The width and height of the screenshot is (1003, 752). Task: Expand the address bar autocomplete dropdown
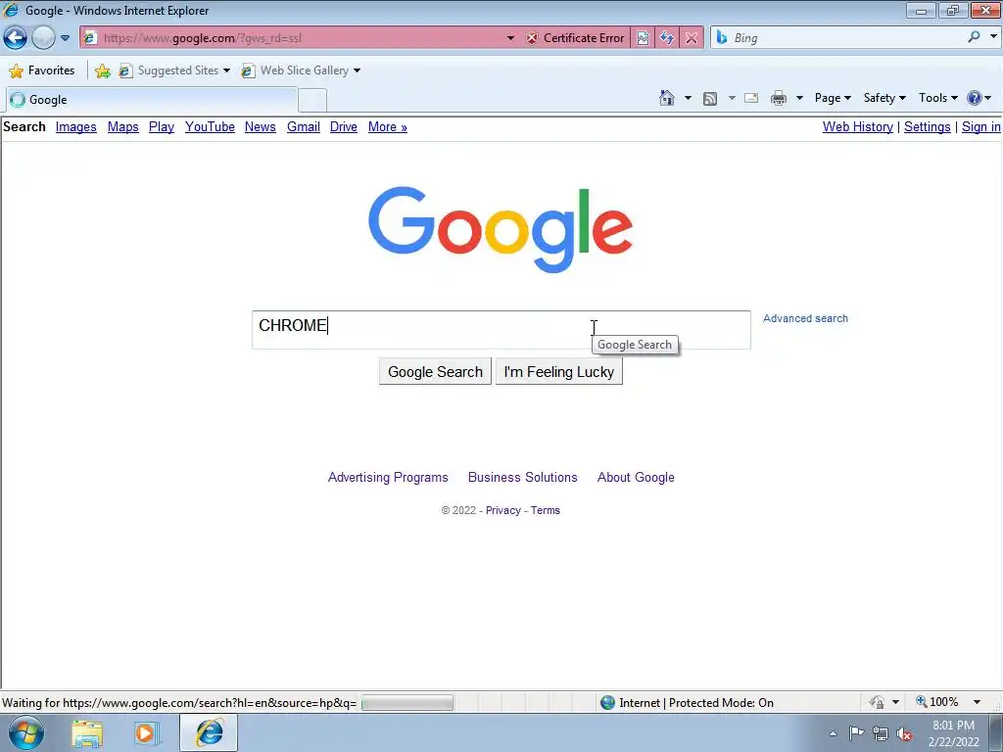(x=510, y=38)
